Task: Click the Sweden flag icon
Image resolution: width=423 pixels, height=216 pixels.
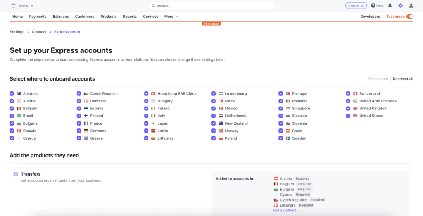Action: (288, 138)
